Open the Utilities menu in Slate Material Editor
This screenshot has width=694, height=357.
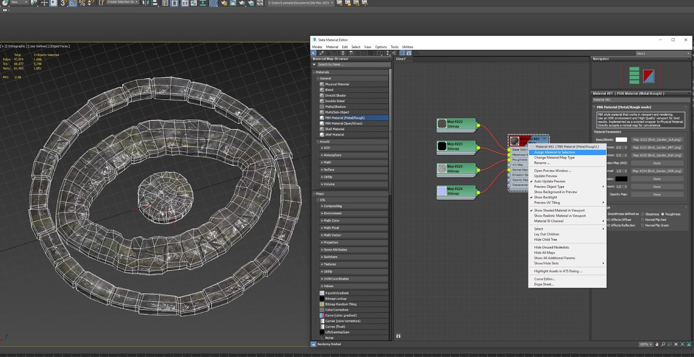point(408,47)
